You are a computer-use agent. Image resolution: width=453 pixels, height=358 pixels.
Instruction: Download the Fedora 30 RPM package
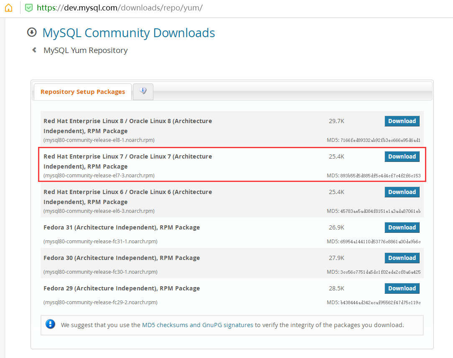[402, 258]
